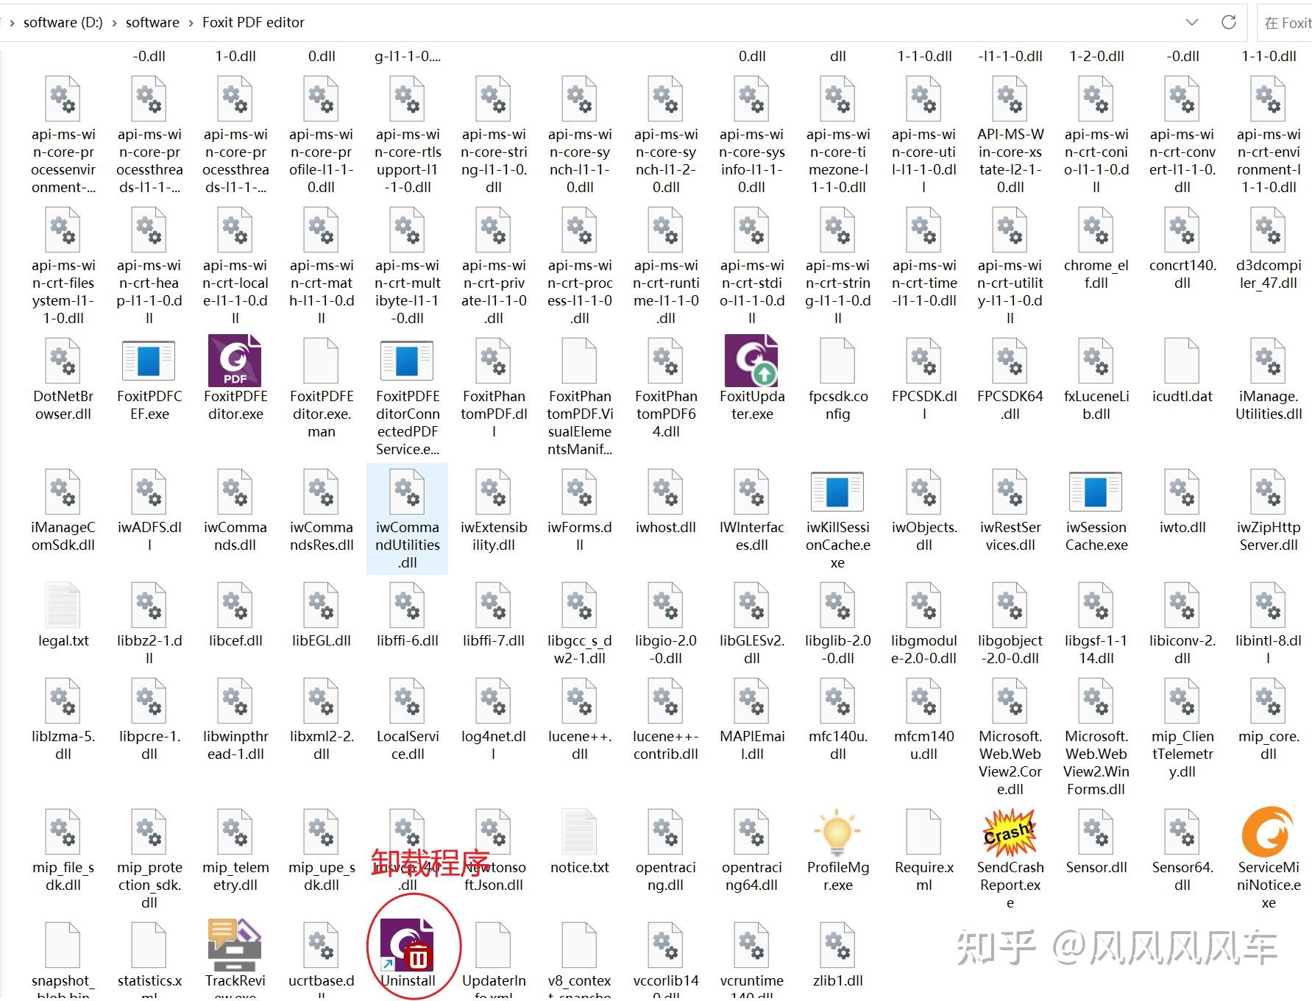Screen dimensions: 1312x1001
Task: Select the mfc140u.dll file icon
Action: (838, 701)
